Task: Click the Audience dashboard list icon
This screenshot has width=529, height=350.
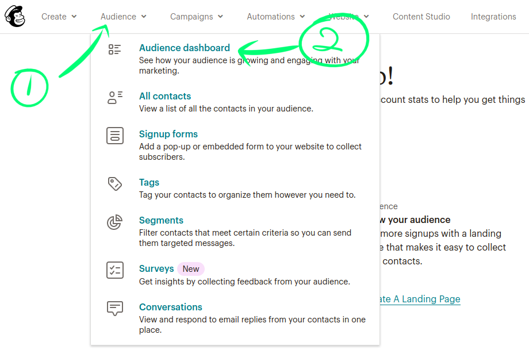Action: click(x=115, y=49)
